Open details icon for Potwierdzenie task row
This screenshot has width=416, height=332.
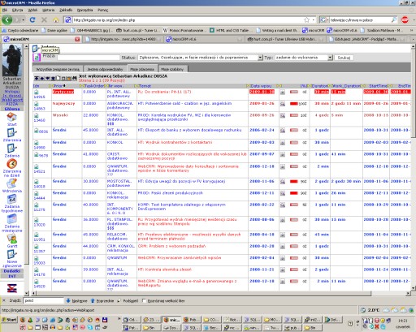point(283,104)
